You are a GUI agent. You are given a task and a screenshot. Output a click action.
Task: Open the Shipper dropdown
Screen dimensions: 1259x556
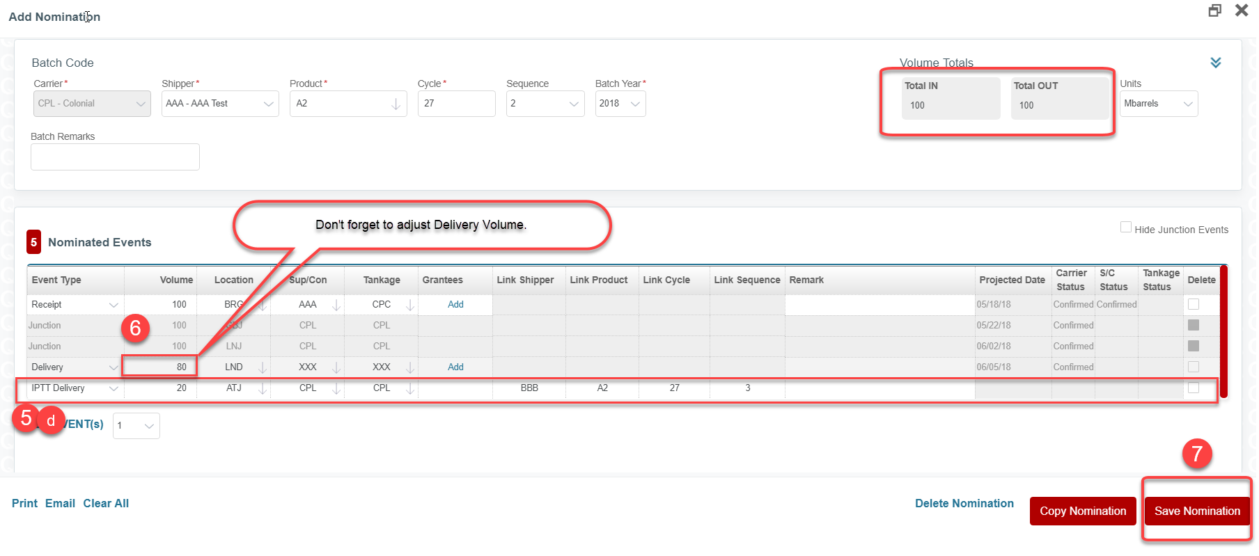[x=268, y=104]
